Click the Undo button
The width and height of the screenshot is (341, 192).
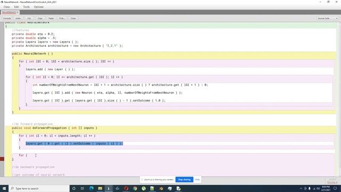pos(18,18)
